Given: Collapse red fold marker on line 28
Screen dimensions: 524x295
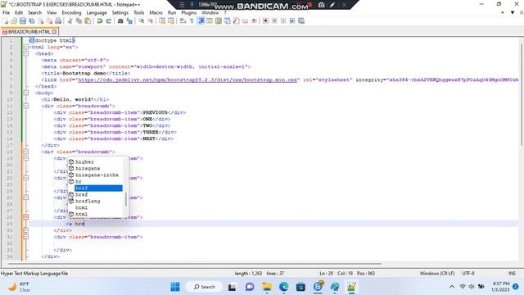Looking at the screenshot, I should coord(26,217).
